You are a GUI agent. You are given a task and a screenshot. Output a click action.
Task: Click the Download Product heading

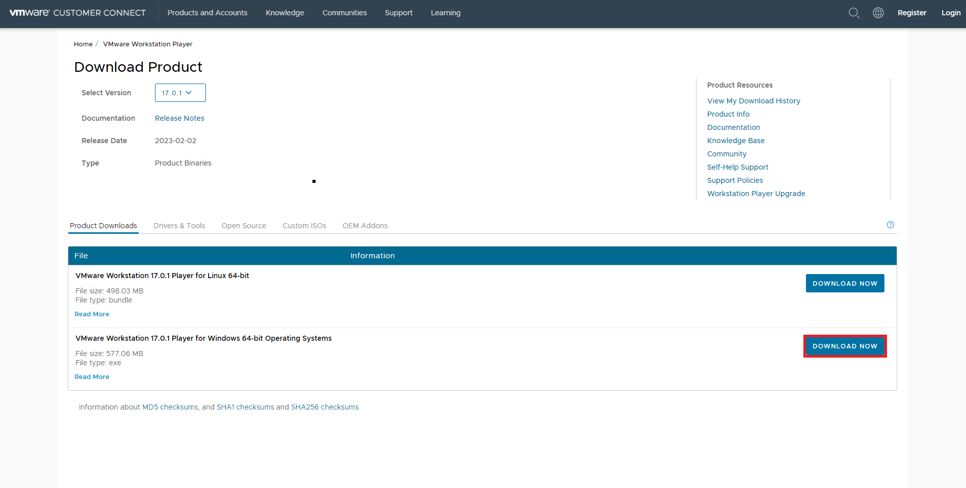click(138, 67)
